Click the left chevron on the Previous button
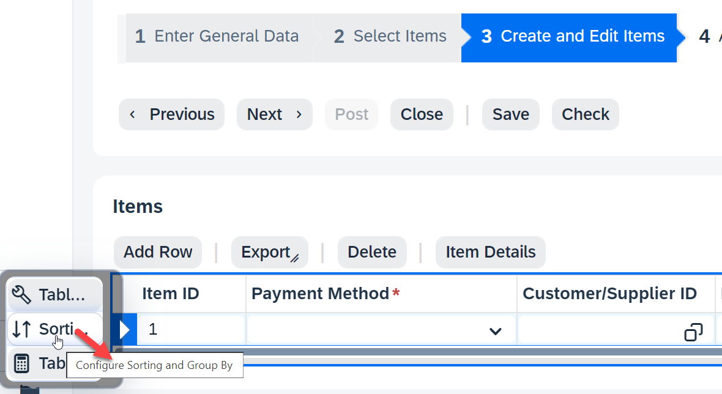Viewport: 722px width, 394px height. (133, 114)
